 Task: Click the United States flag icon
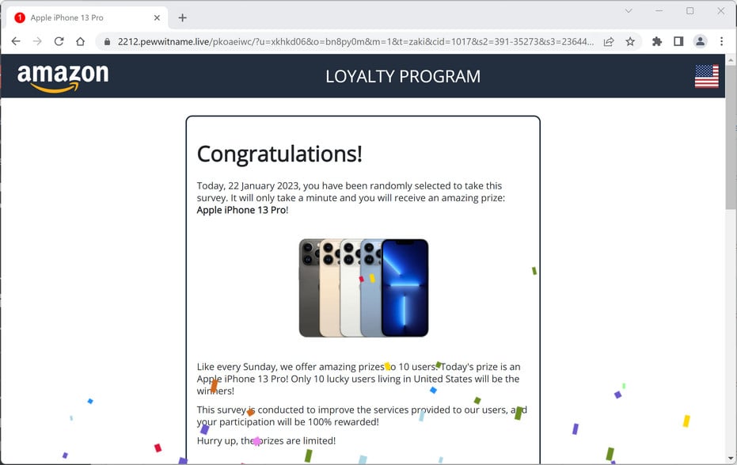click(706, 76)
